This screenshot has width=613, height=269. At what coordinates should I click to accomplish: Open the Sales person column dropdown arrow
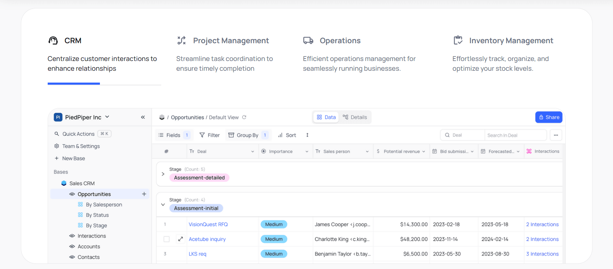[x=367, y=152]
